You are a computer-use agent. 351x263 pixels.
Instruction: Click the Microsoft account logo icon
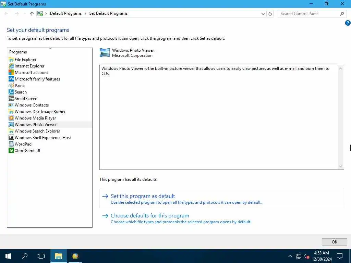click(x=11, y=73)
